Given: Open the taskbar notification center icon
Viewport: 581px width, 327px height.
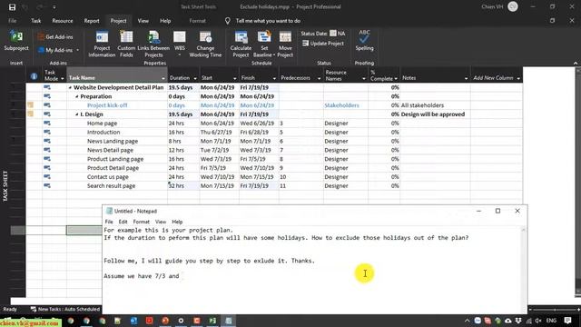Looking at the screenshot, I should point(567,321).
